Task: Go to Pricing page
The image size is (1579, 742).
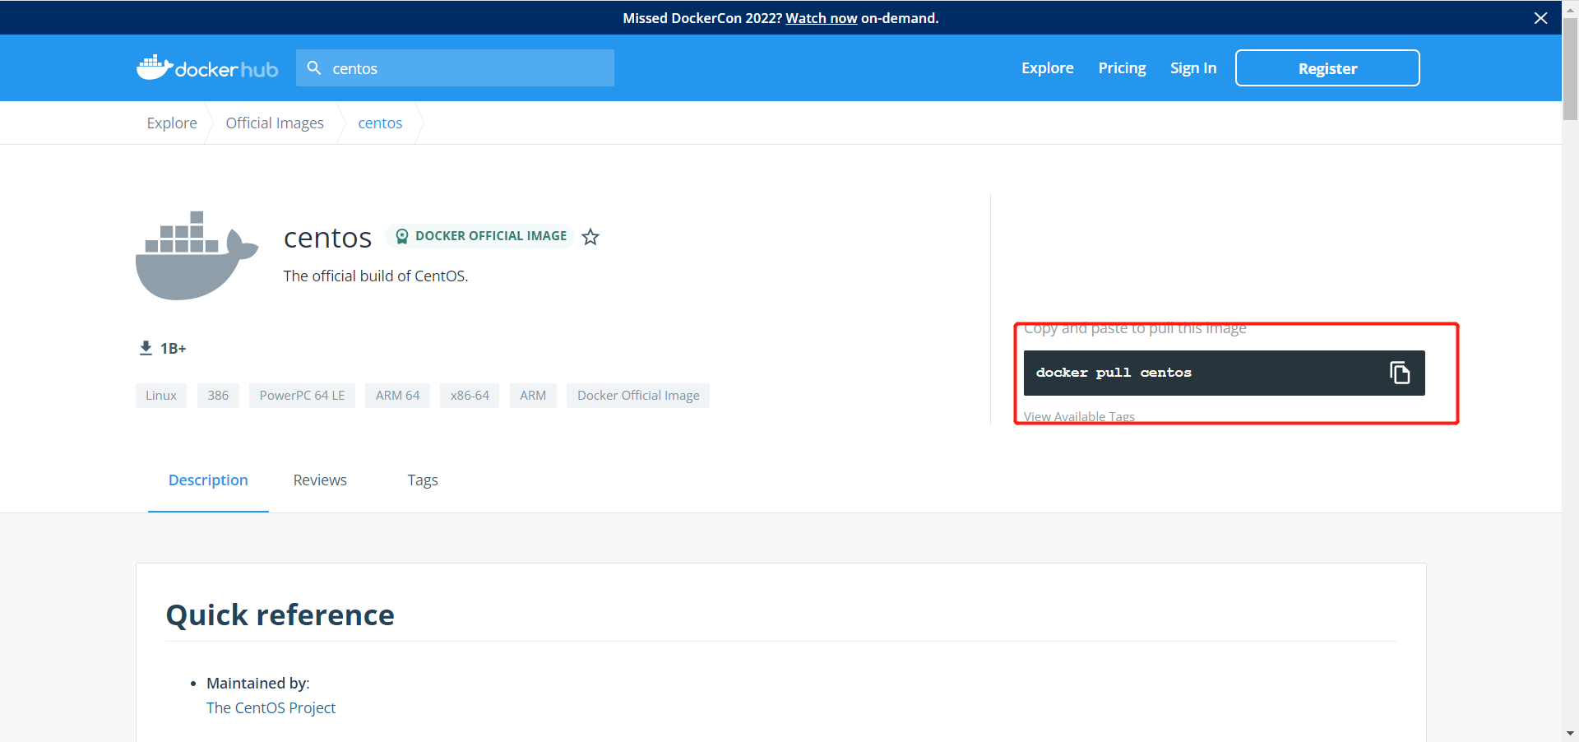Action: (x=1122, y=68)
